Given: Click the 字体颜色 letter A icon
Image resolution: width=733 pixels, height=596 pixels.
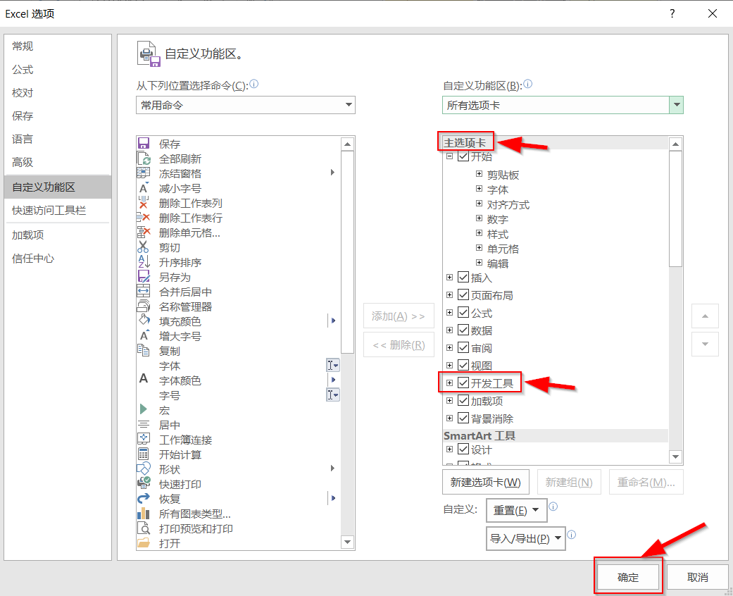Looking at the screenshot, I should click(x=144, y=380).
